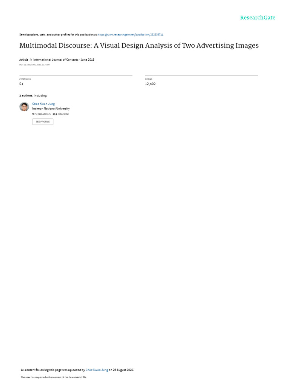290x386 pixels.
Task: Open Chae Kwan Jung author name link
Action: (43, 104)
